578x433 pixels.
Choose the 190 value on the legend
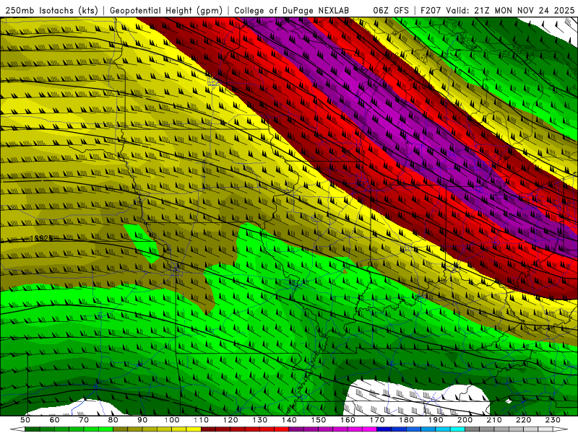point(436,420)
